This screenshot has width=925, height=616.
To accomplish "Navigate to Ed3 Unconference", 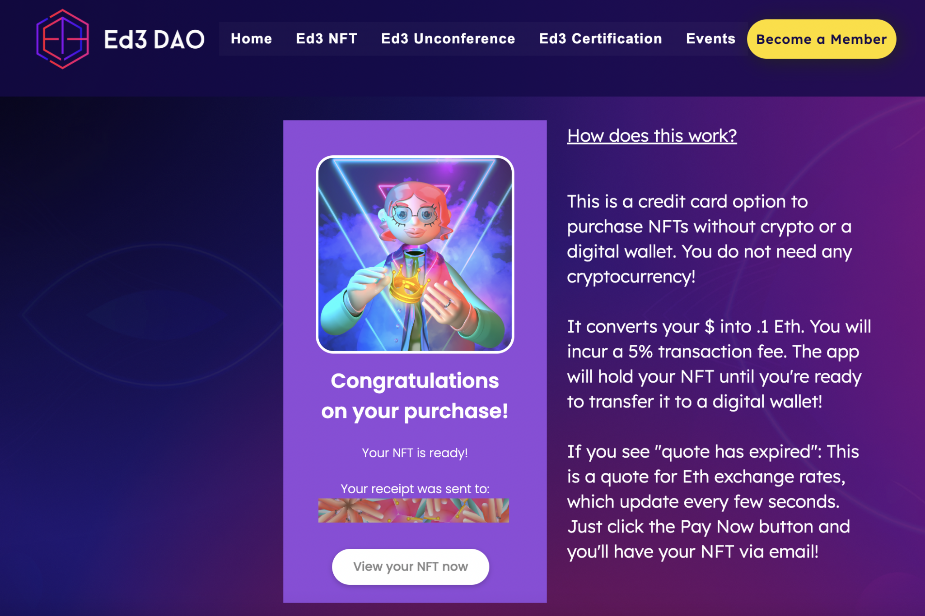I will (x=448, y=39).
